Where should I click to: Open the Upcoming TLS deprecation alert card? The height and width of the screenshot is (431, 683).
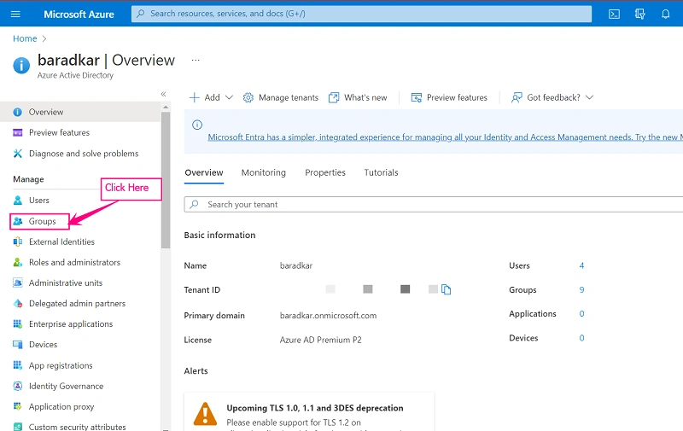(x=309, y=412)
